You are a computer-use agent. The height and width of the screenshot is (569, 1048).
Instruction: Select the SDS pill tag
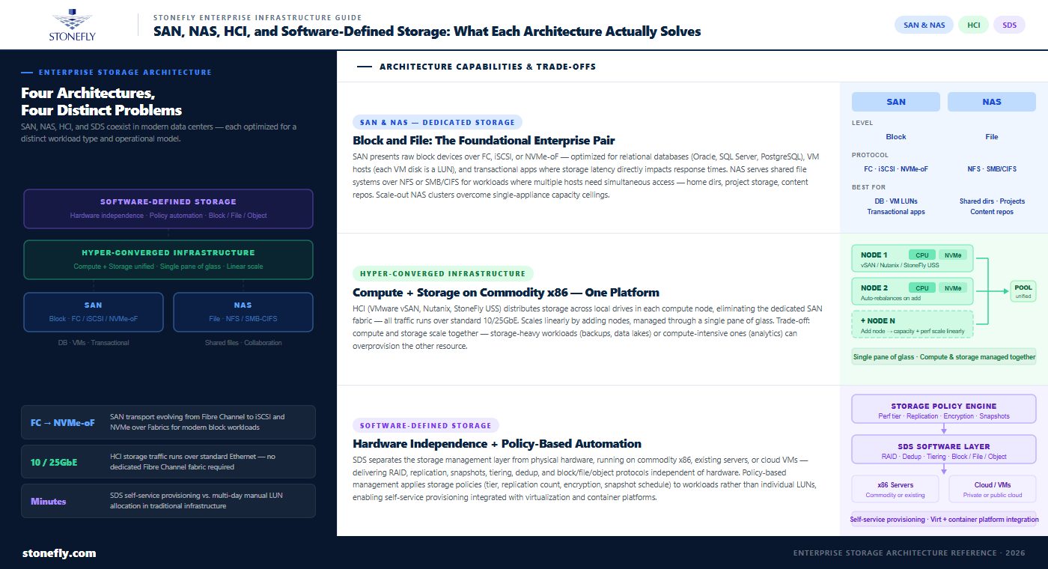[x=1009, y=25]
